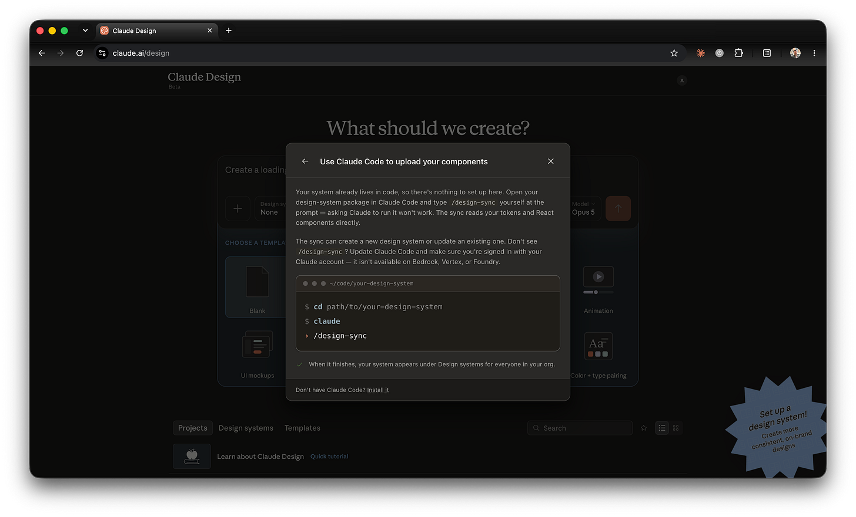This screenshot has height=517, width=856.
Task: Open the Extensions puzzle-piece menu
Action: 739,53
